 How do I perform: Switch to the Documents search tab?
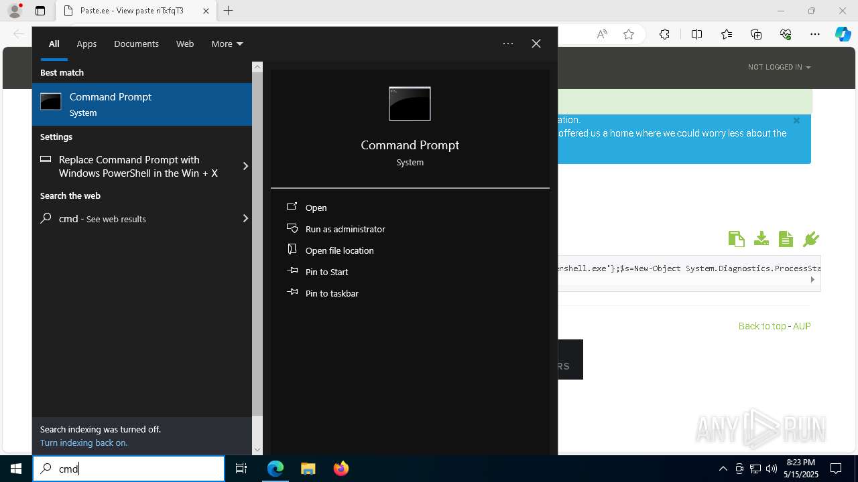(136, 44)
